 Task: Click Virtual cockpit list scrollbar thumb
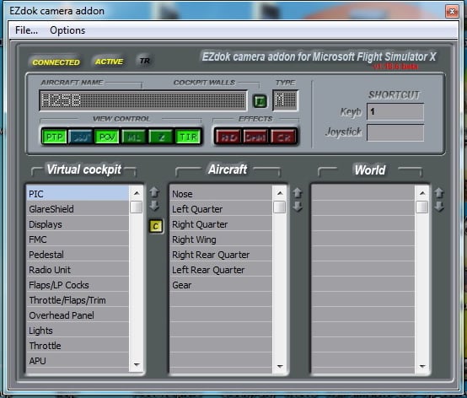pyautogui.click(x=137, y=207)
